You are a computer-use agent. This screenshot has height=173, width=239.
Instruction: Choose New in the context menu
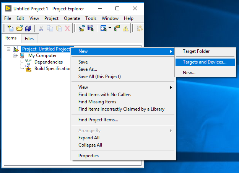pyautogui.click(x=123, y=51)
